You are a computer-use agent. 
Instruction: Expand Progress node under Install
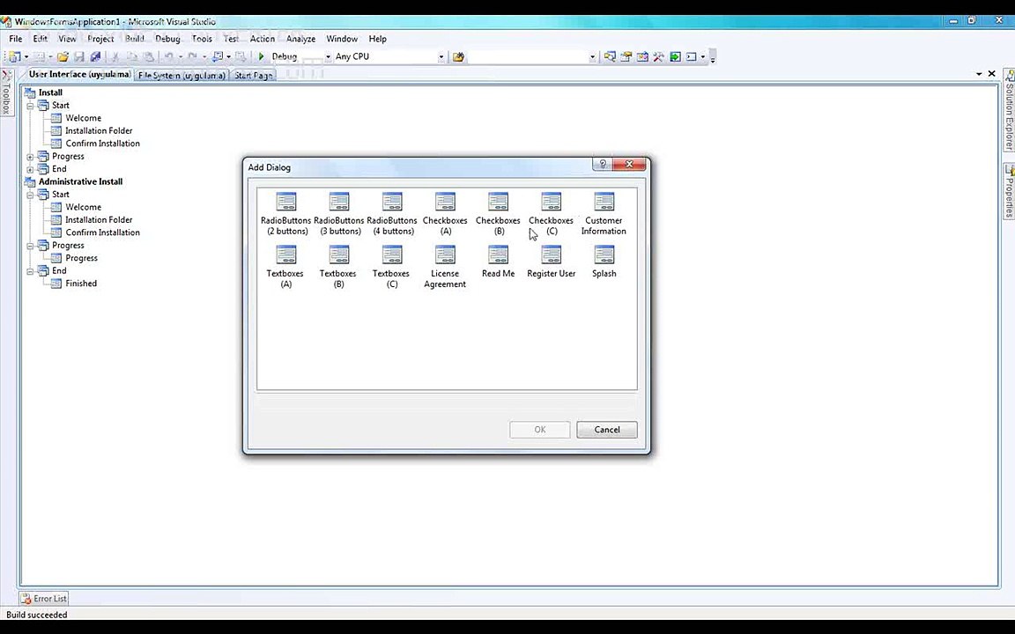click(30, 157)
